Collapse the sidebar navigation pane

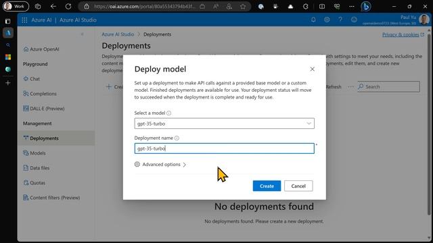point(82,34)
